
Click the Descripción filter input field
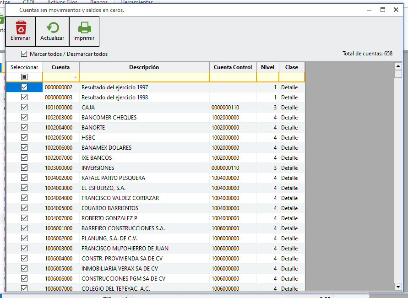click(x=144, y=77)
